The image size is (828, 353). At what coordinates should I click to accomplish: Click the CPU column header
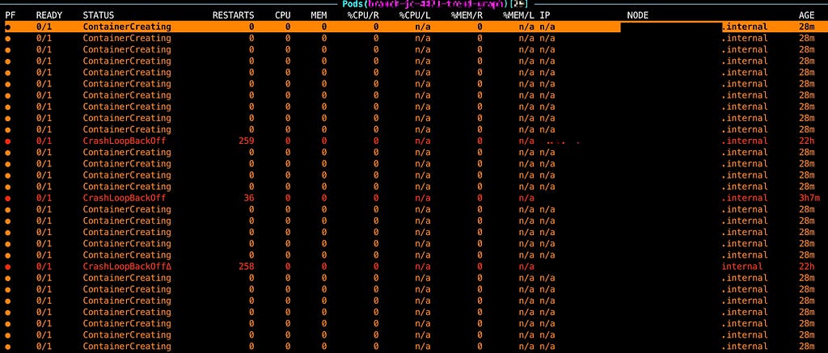[282, 15]
